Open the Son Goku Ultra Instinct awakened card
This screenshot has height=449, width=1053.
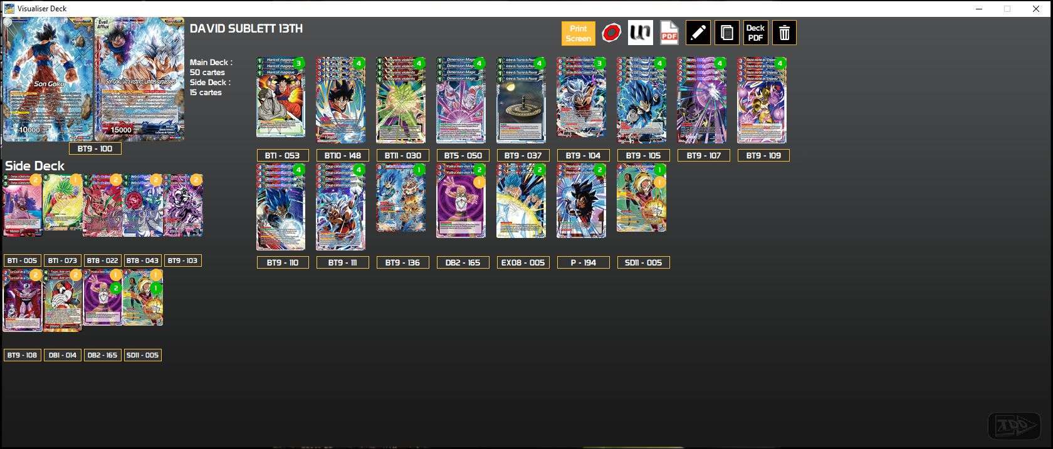pos(139,80)
